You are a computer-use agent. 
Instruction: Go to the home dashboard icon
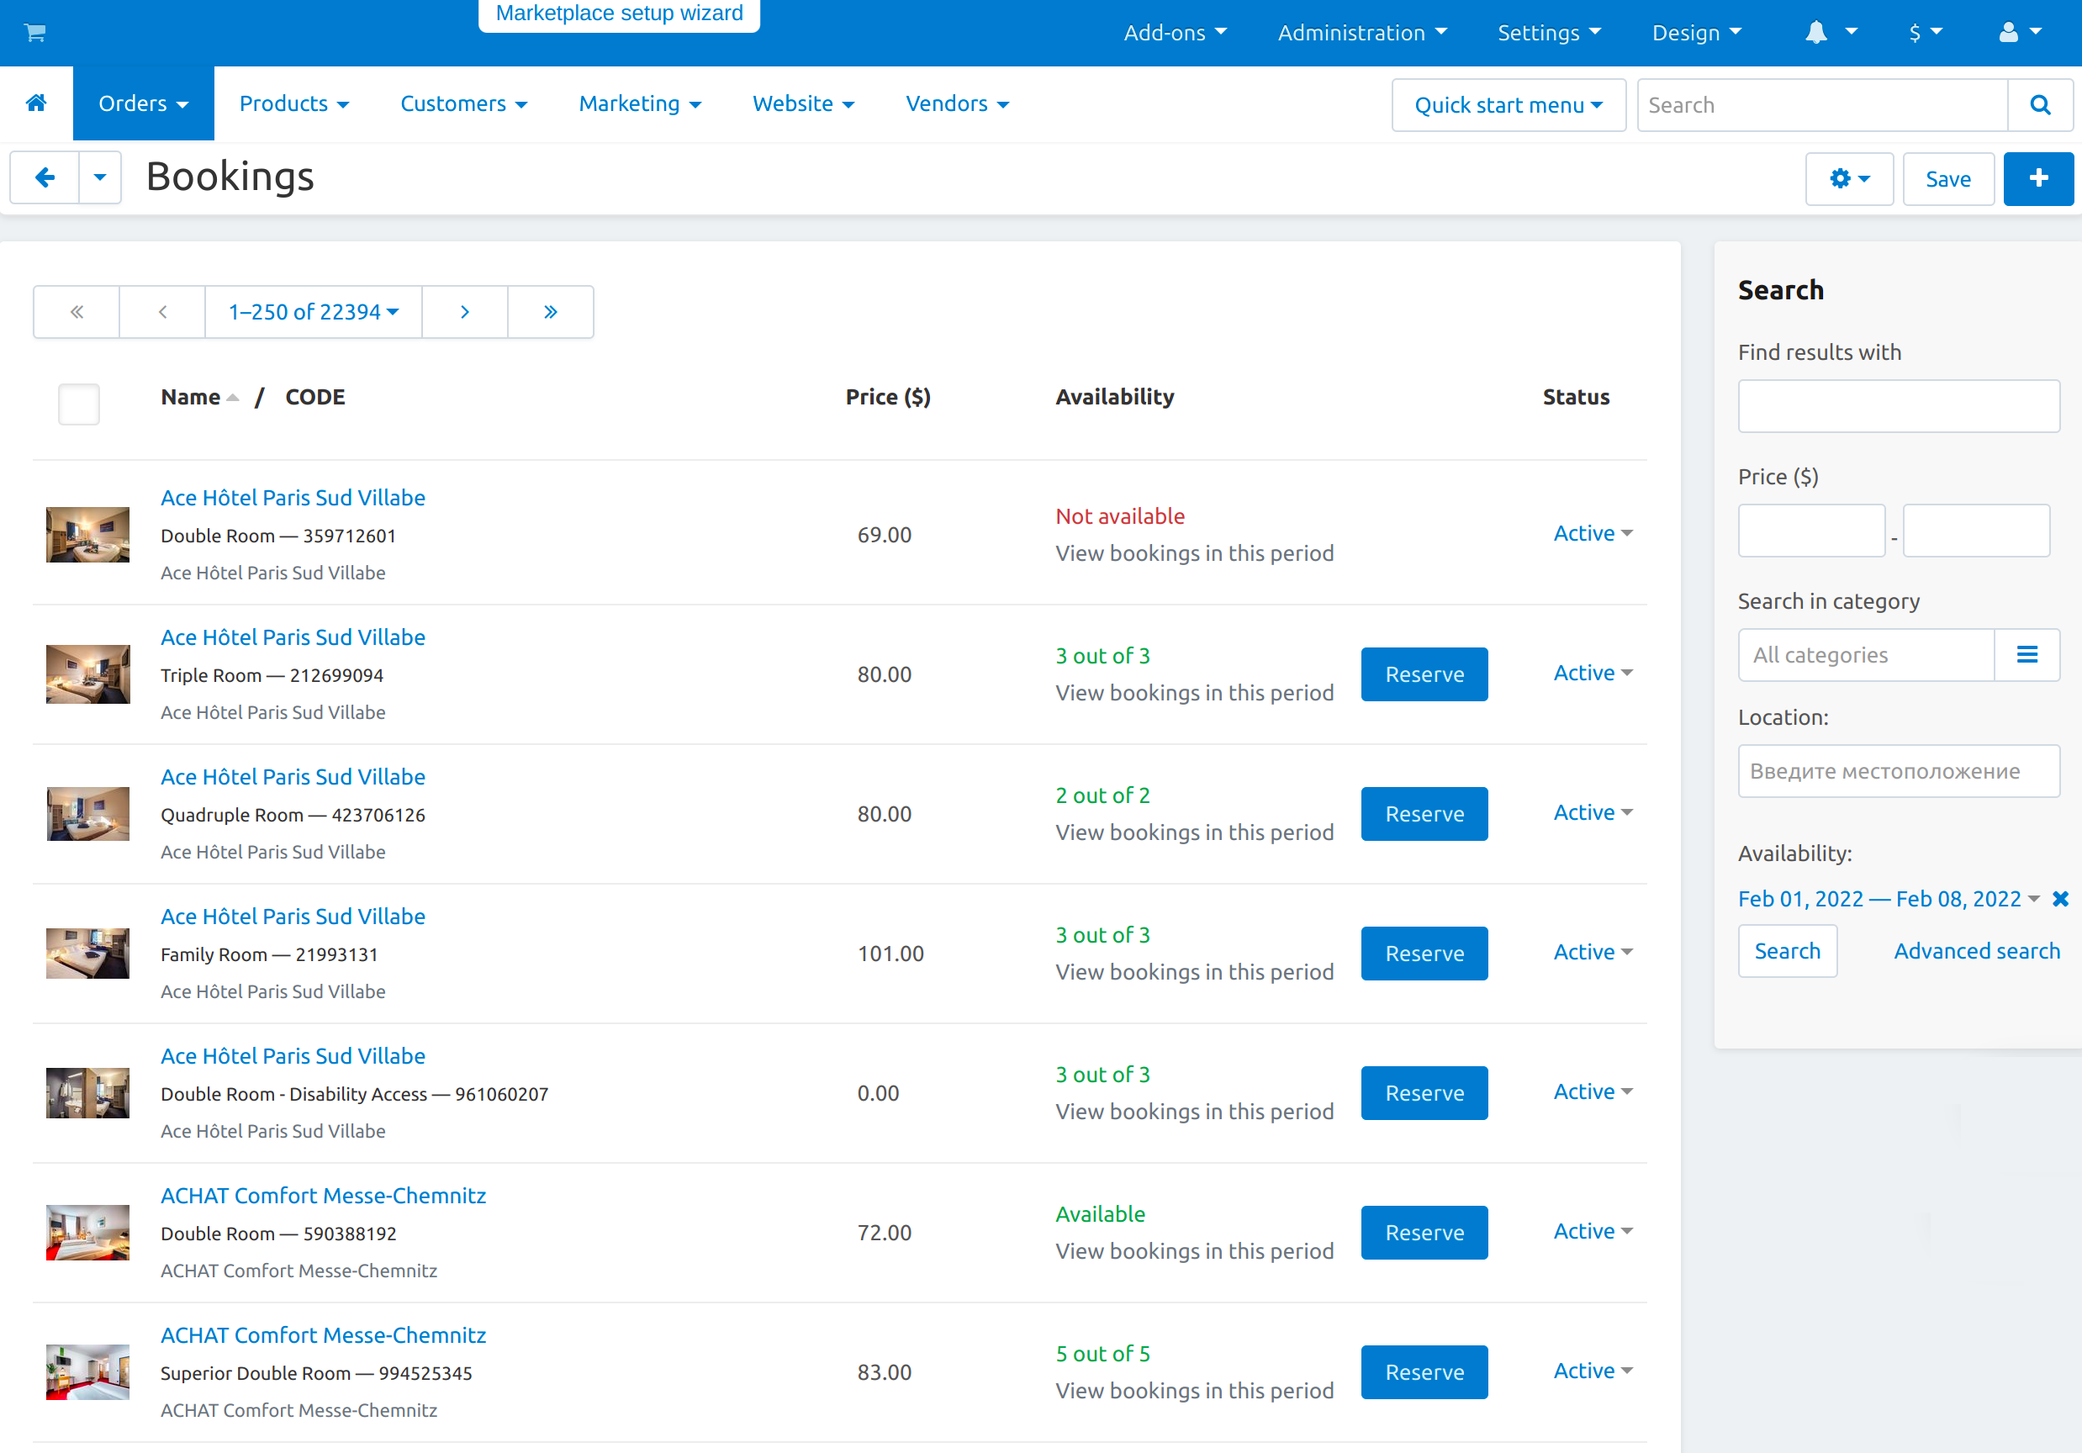pyautogui.click(x=36, y=103)
